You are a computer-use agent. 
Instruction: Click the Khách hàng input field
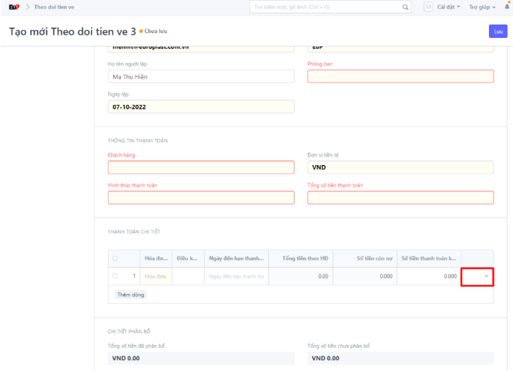pos(201,167)
